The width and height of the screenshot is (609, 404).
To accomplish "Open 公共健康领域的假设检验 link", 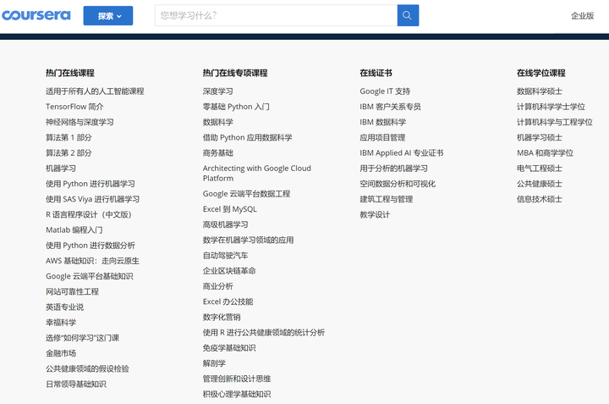I will click(x=87, y=369).
